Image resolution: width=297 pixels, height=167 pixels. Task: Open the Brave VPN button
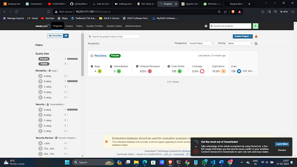click(x=284, y=11)
